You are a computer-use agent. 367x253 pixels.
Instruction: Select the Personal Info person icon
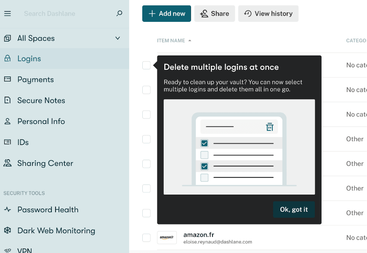coord(8,121)
